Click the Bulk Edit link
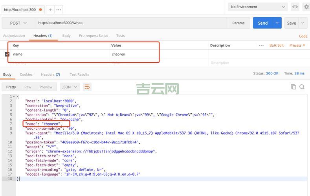The width and height of the screenshot is (310, 196). pos(276,45)
